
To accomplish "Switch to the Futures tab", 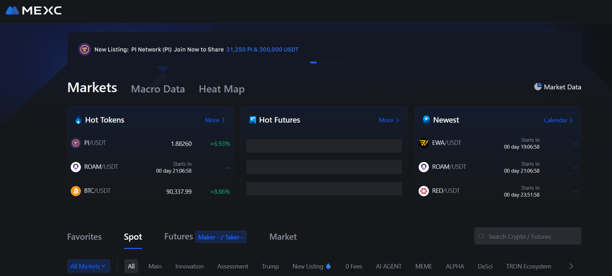I will tap(179, 236).
